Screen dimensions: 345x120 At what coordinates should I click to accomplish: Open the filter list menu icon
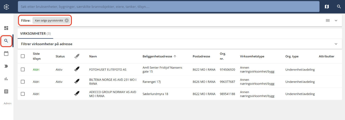click(x=328, y=20)
